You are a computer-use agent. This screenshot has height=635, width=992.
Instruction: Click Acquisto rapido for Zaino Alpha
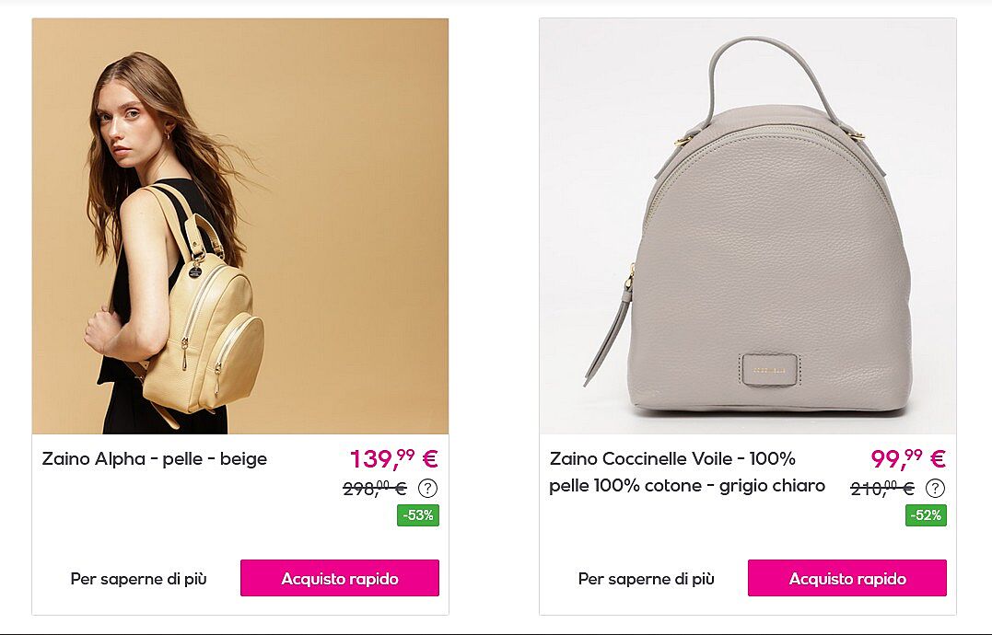pyautogui.click(x=340, y=578)
